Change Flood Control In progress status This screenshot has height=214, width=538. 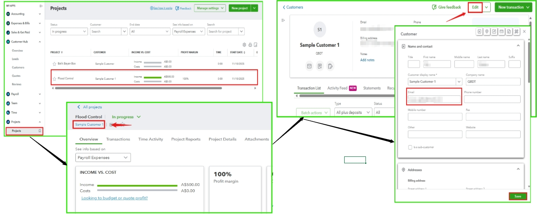[126, 117]
